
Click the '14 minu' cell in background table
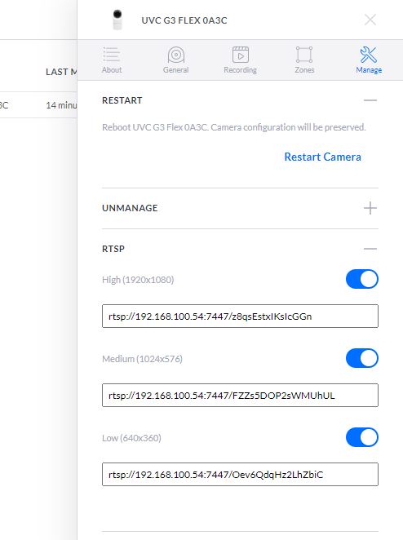(x=61, y=105)
